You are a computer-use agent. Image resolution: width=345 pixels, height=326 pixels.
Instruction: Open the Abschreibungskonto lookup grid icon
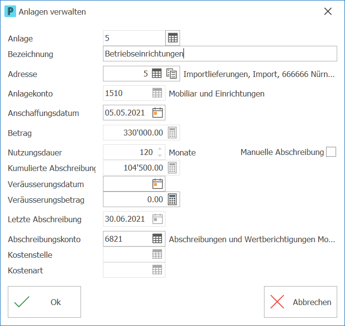[x=157, y=239]
